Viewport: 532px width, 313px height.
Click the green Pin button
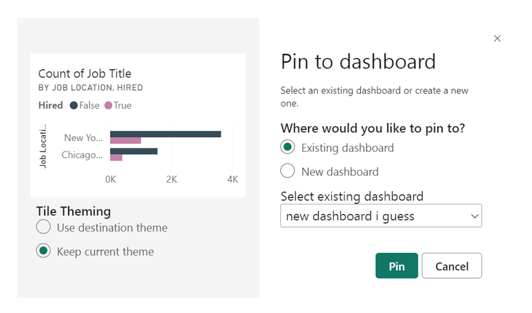396,266
